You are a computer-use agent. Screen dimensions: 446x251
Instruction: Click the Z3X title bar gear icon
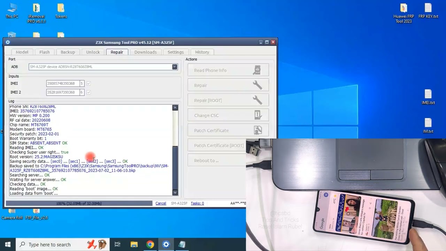8,42
